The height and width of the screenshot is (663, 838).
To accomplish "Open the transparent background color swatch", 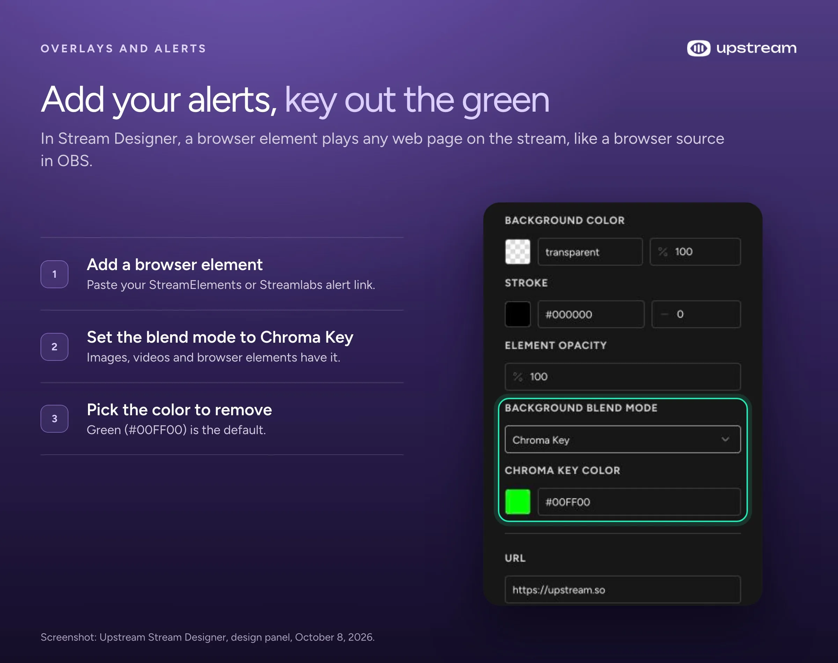I will [x=517, y=252].
